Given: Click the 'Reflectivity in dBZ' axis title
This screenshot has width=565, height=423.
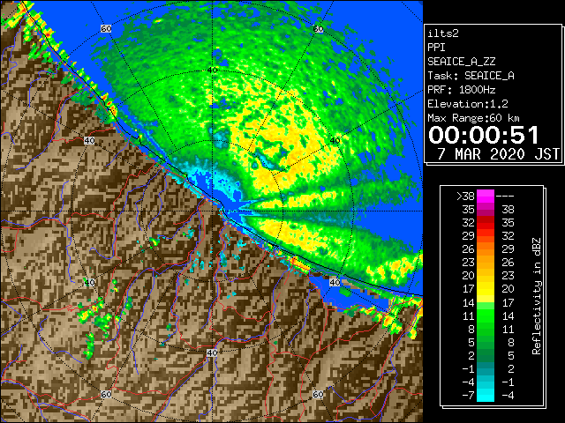Looking at the screenshot, I should 537,296.
